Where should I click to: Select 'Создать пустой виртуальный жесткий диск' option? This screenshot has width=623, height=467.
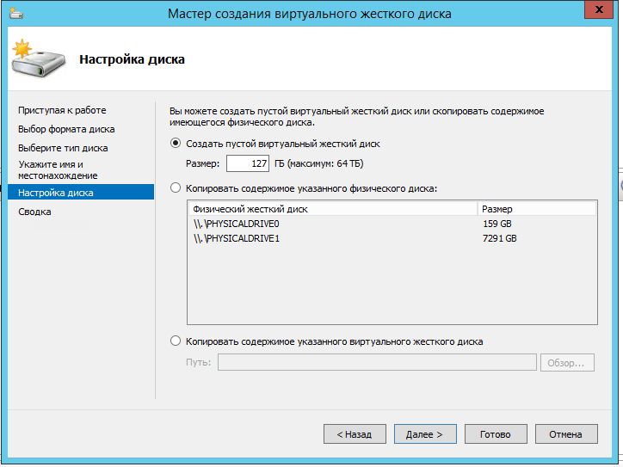tap(176, 144)
